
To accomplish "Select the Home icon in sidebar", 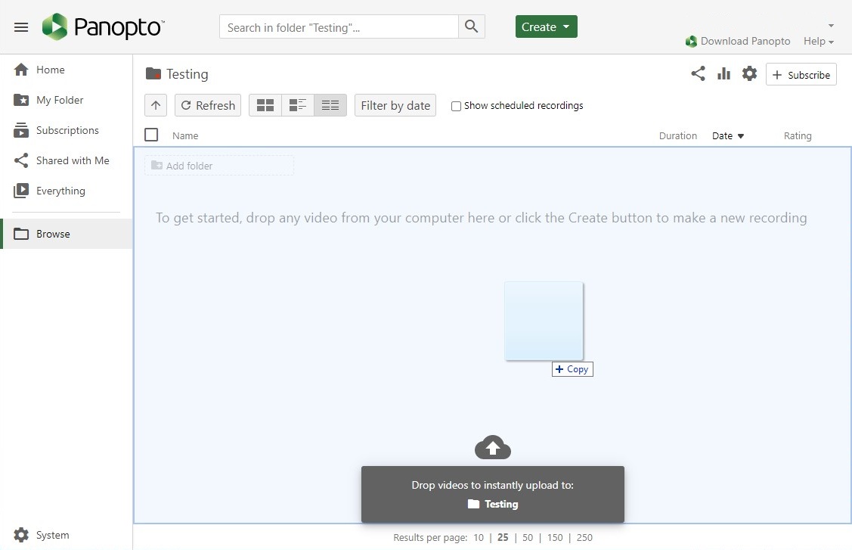I will pos(21,69).
